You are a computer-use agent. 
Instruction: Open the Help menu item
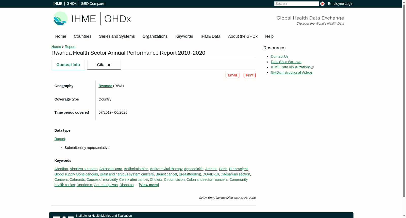coord(269,36)
